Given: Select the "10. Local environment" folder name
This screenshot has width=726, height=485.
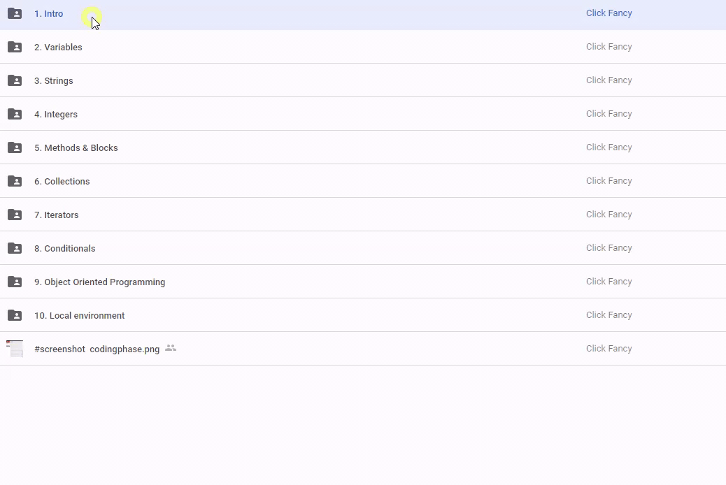Looking at the screenshot, I should click(79, 316).
